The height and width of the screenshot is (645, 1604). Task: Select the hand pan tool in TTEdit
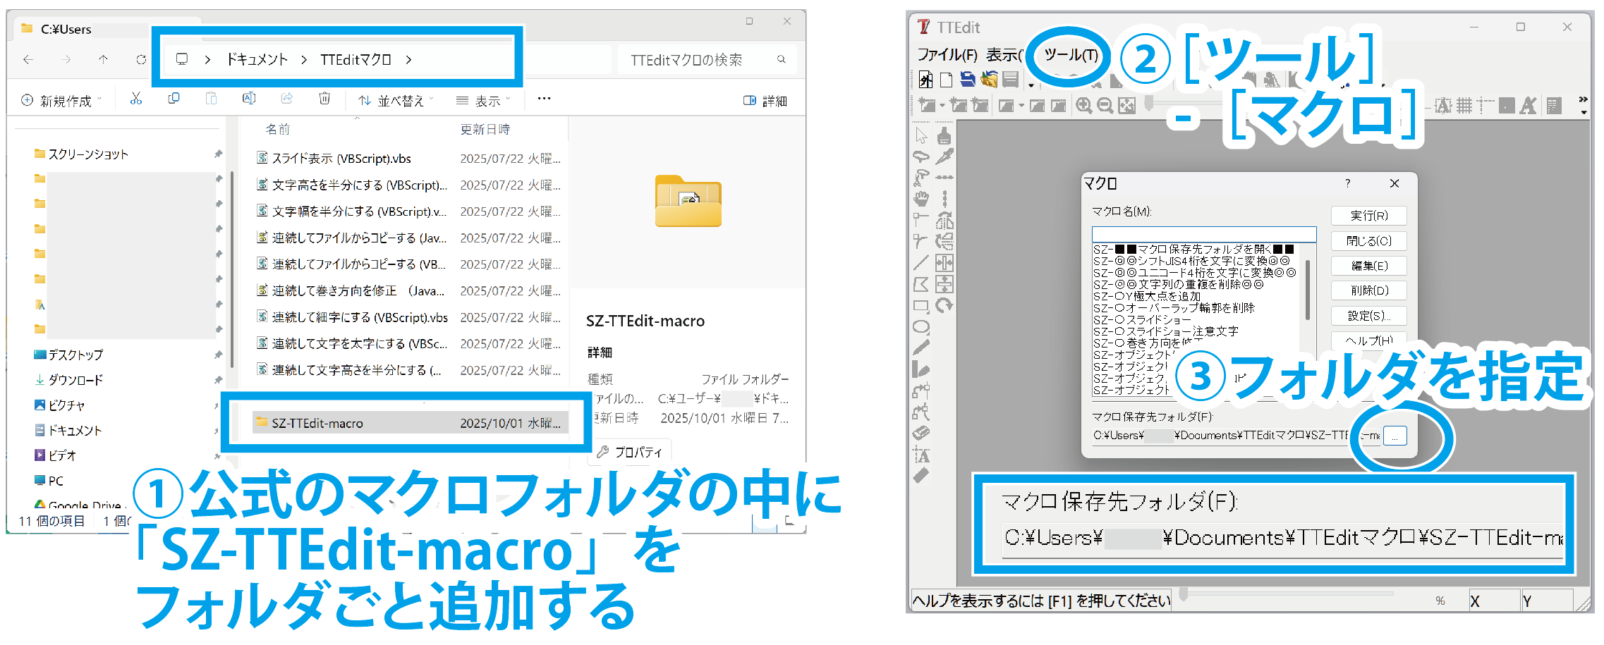tap(921, 199)
